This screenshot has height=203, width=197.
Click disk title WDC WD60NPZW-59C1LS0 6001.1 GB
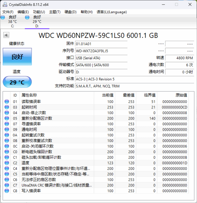[98, 35]
